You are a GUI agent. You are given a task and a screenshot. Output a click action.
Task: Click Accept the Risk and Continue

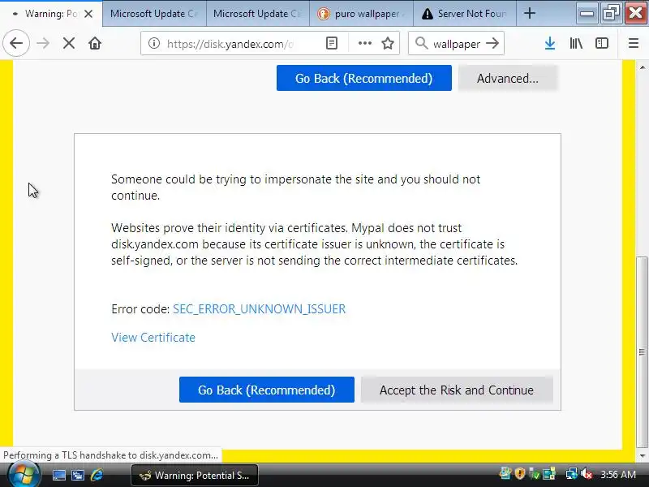(x=457, y=390)
